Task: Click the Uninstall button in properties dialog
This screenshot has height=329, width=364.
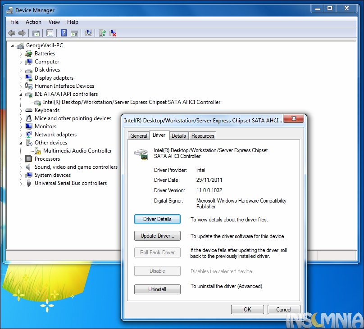Action: (157, 289)
